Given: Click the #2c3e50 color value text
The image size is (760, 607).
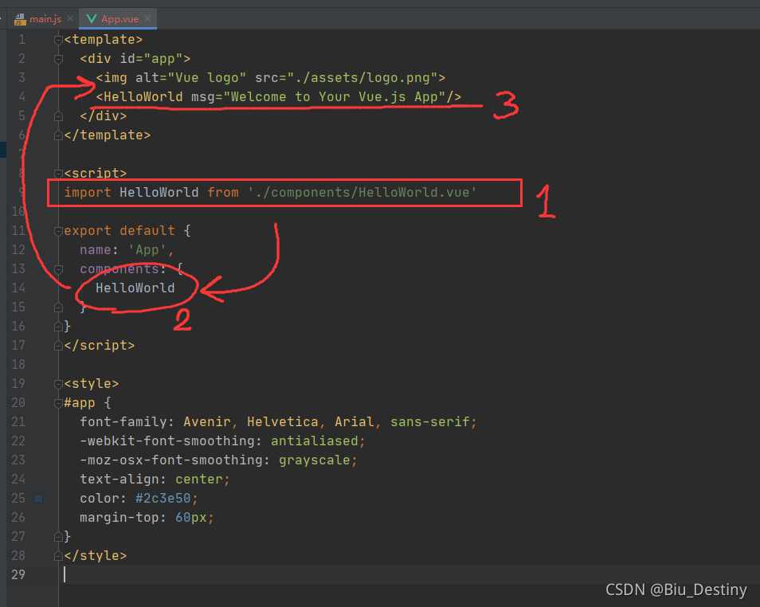Looking at the screenshot, I should (x=163, y=499).
